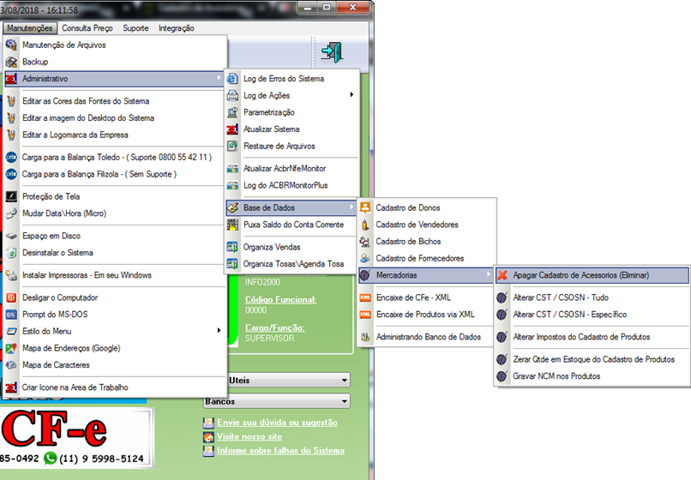Screen dimensions: 691x480
Task: Click the Google Maps icon for Mapa de Endereços
Action: coord(11,348)
